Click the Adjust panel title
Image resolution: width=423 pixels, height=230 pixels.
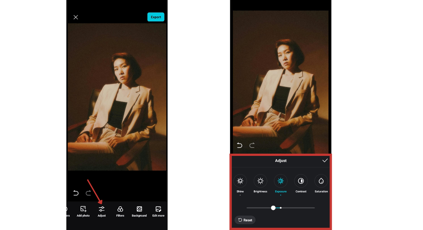point(281,161)
